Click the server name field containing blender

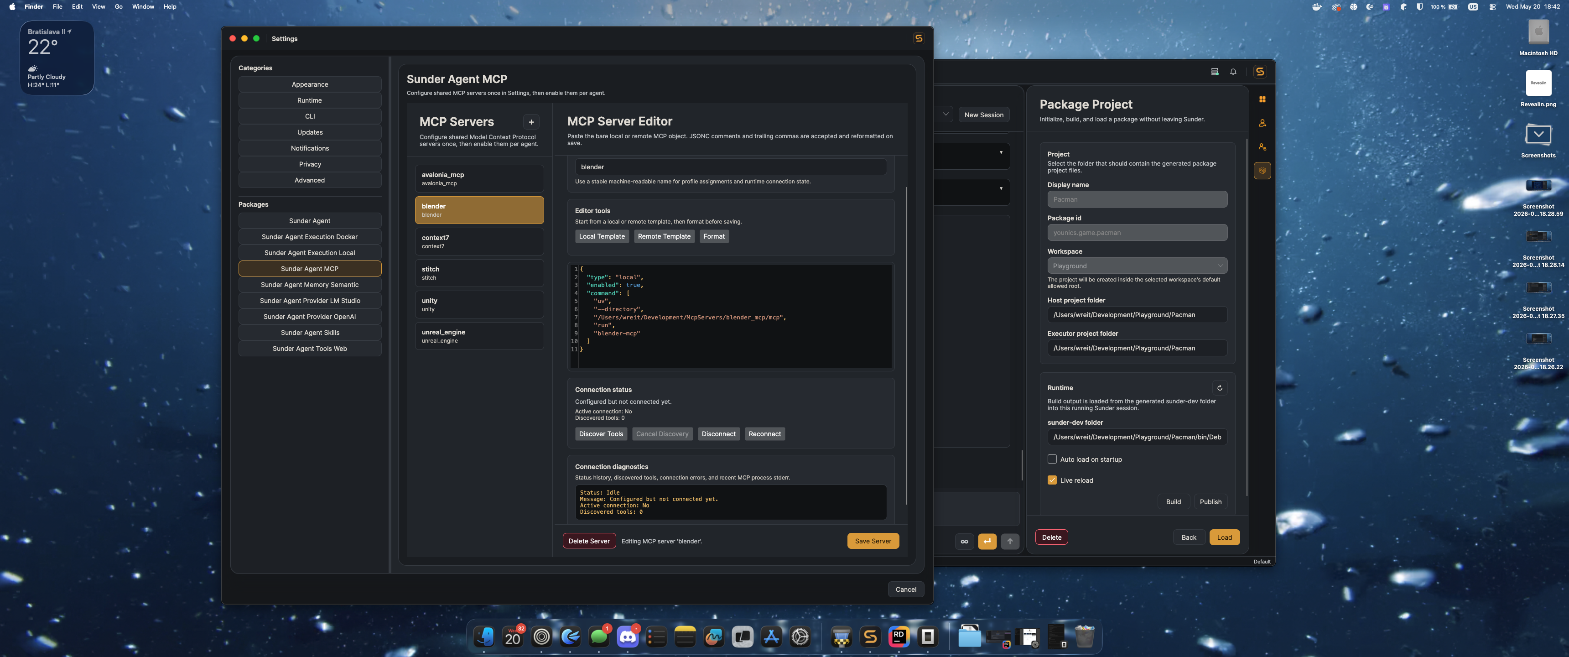(x=730, y=167)
